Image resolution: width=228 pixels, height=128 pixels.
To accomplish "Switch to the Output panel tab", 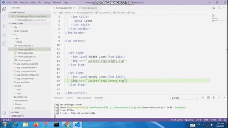I will (70, 98).
